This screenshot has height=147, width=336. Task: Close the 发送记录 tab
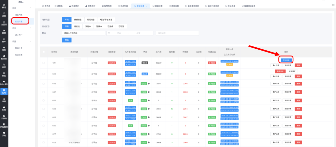(x=146, y=6)
